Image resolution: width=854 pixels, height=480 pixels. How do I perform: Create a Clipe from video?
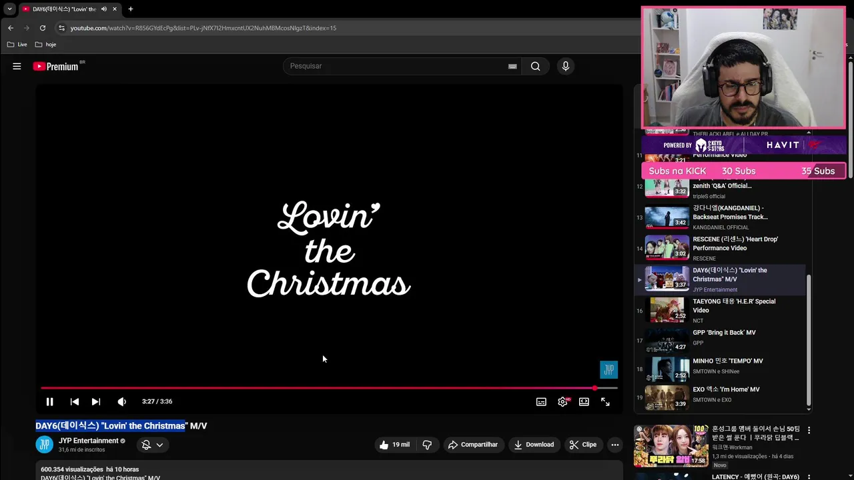[582, 445]
